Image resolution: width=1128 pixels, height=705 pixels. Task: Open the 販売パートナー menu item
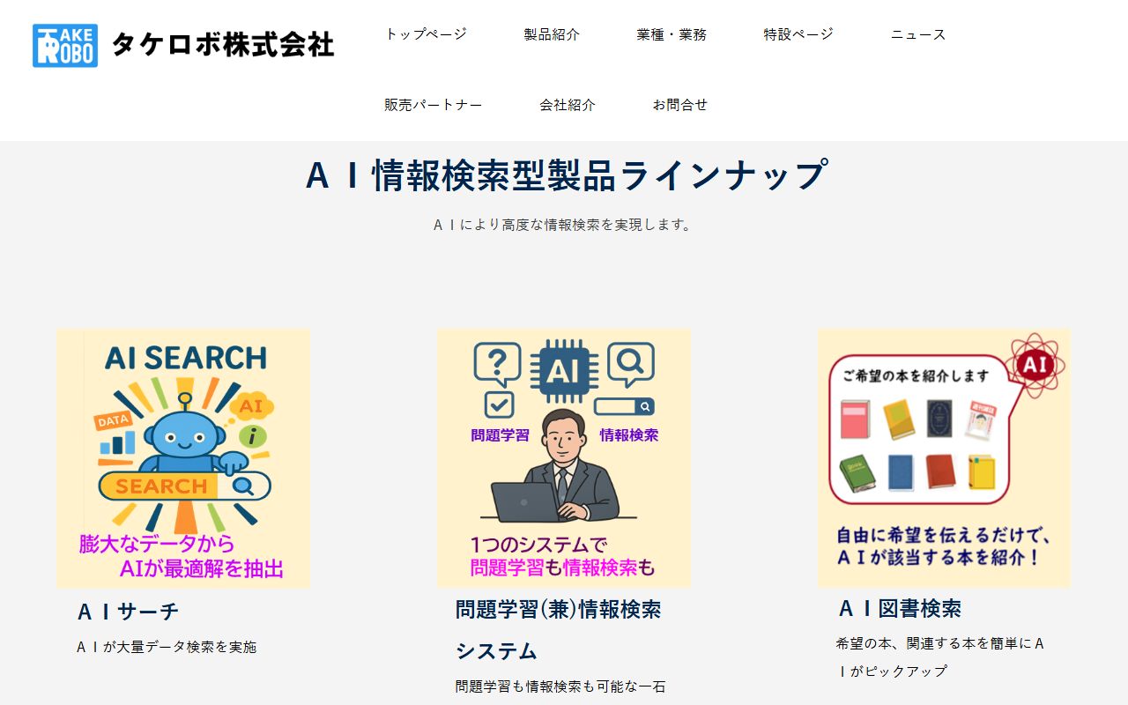coord(434,105)
